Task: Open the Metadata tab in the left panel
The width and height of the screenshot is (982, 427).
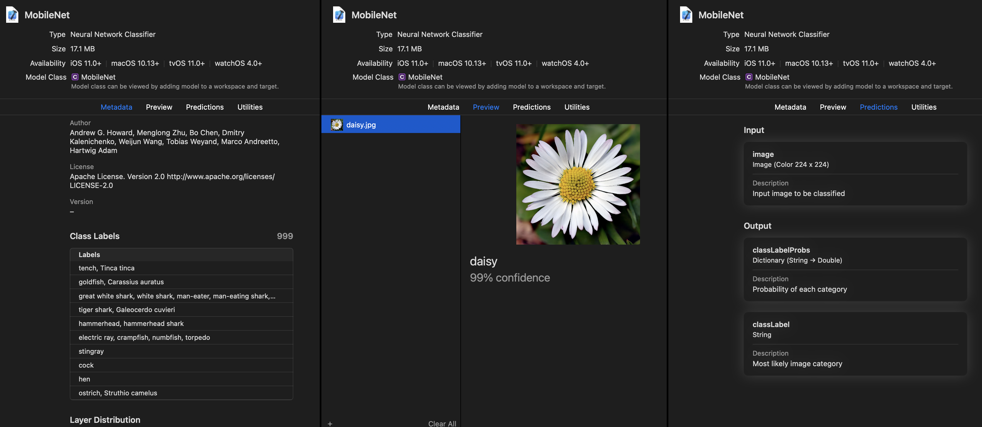Action: pos(116,107)
